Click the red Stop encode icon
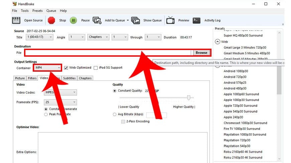Viewport: 291px width, 163px height. click(51, 20)
